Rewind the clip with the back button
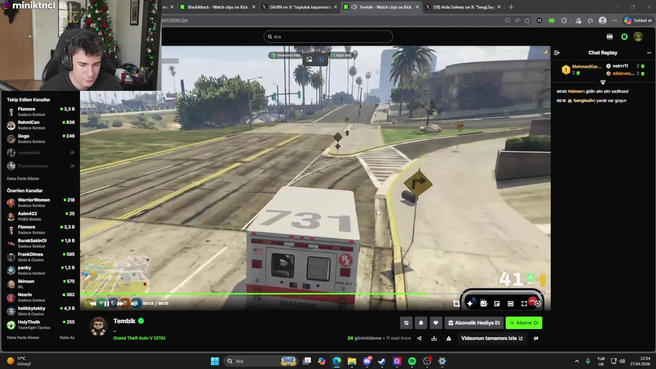This screenshot has width=656, height=369. 93,303
